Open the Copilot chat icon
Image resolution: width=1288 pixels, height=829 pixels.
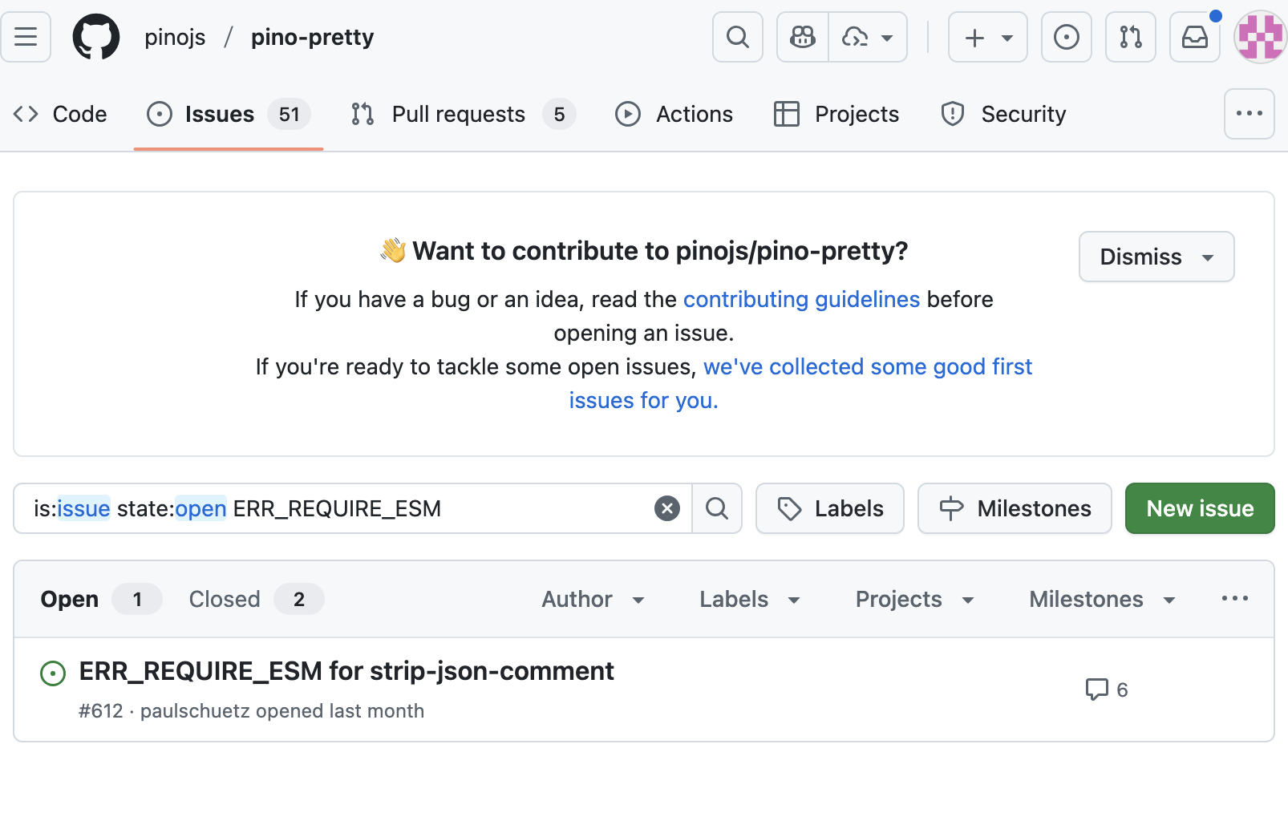click(802, 37)
